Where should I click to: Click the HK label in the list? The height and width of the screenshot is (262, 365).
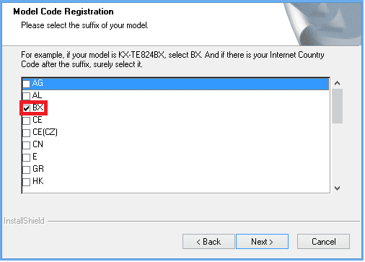(x=38, y=181)
